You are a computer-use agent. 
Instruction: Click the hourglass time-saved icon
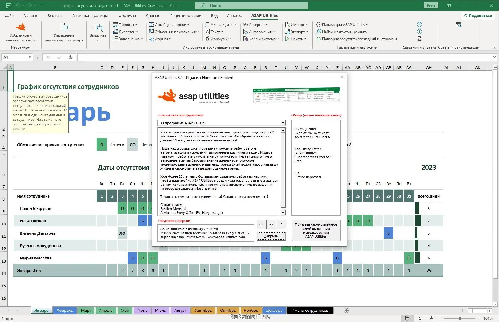tap(419, 39)
